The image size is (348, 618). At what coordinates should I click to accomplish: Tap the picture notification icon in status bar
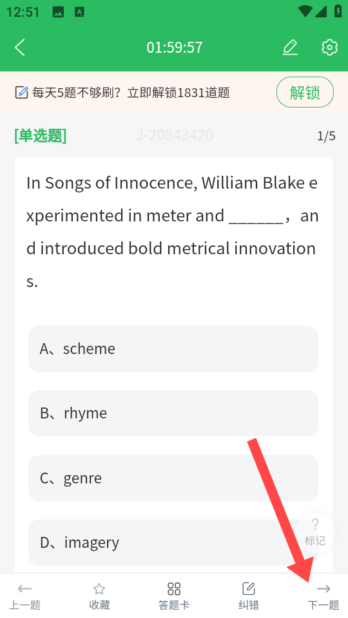tap(58, 12)
